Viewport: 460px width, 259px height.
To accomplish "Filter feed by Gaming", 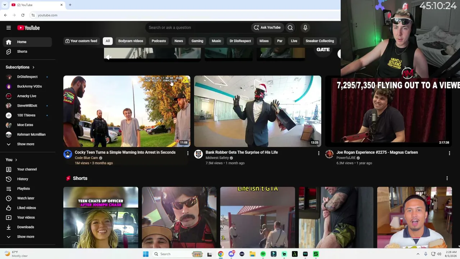I will tap(197, 41).
